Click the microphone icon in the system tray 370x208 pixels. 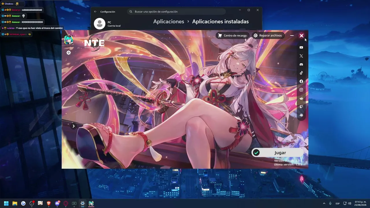330,203
